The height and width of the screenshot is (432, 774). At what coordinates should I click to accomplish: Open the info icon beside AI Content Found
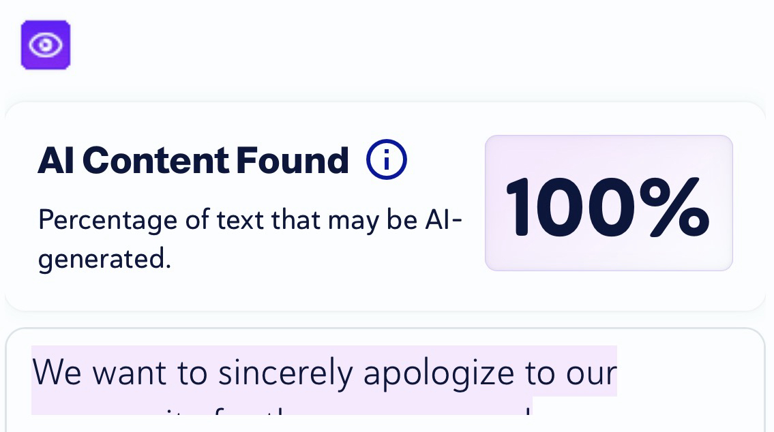386,161
